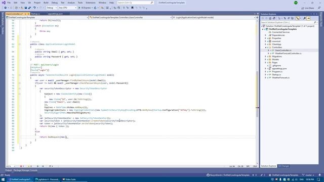The height and width of the screenshot is (182, 324).
Task: Click the Live Share button
Action: tap(308, 8)
